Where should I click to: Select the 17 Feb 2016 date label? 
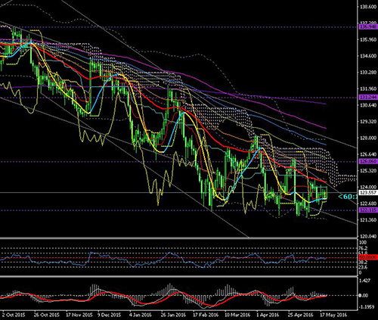pos(206,315)
